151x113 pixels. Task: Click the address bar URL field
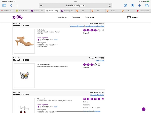pos(75,6)
